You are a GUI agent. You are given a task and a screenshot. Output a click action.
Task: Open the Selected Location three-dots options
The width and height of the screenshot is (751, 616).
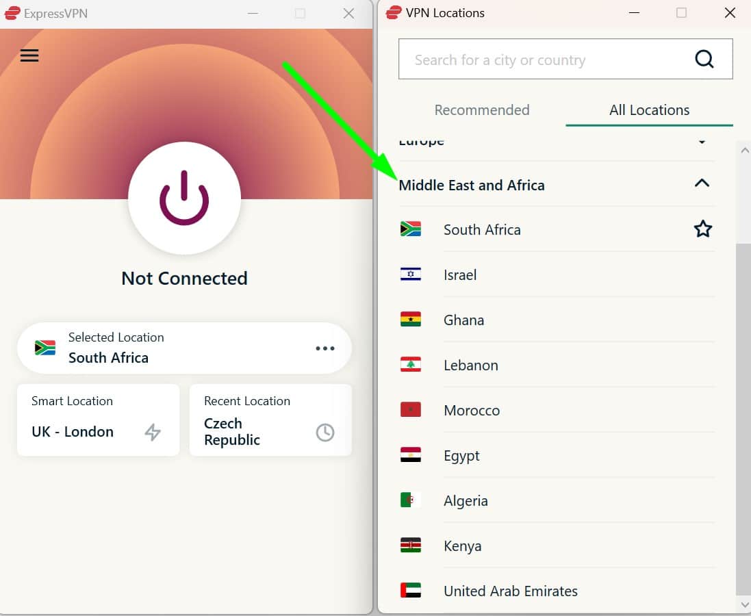coord(324,348)
